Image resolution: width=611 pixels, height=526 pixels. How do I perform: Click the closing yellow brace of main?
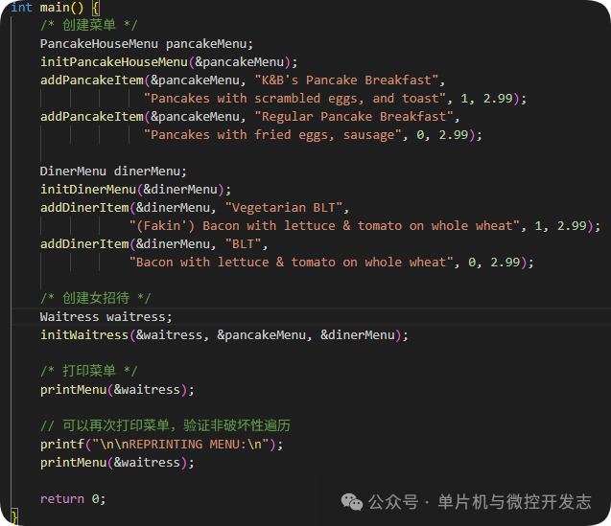point(14,517)
